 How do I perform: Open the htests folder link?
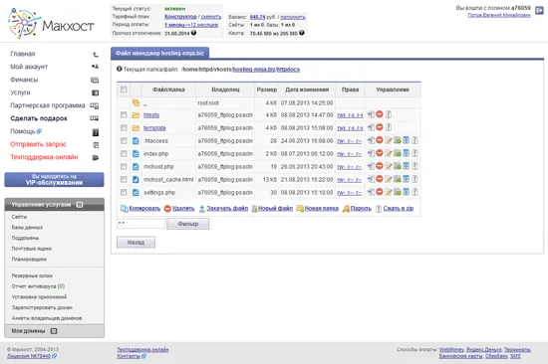(x=151, y=115)
